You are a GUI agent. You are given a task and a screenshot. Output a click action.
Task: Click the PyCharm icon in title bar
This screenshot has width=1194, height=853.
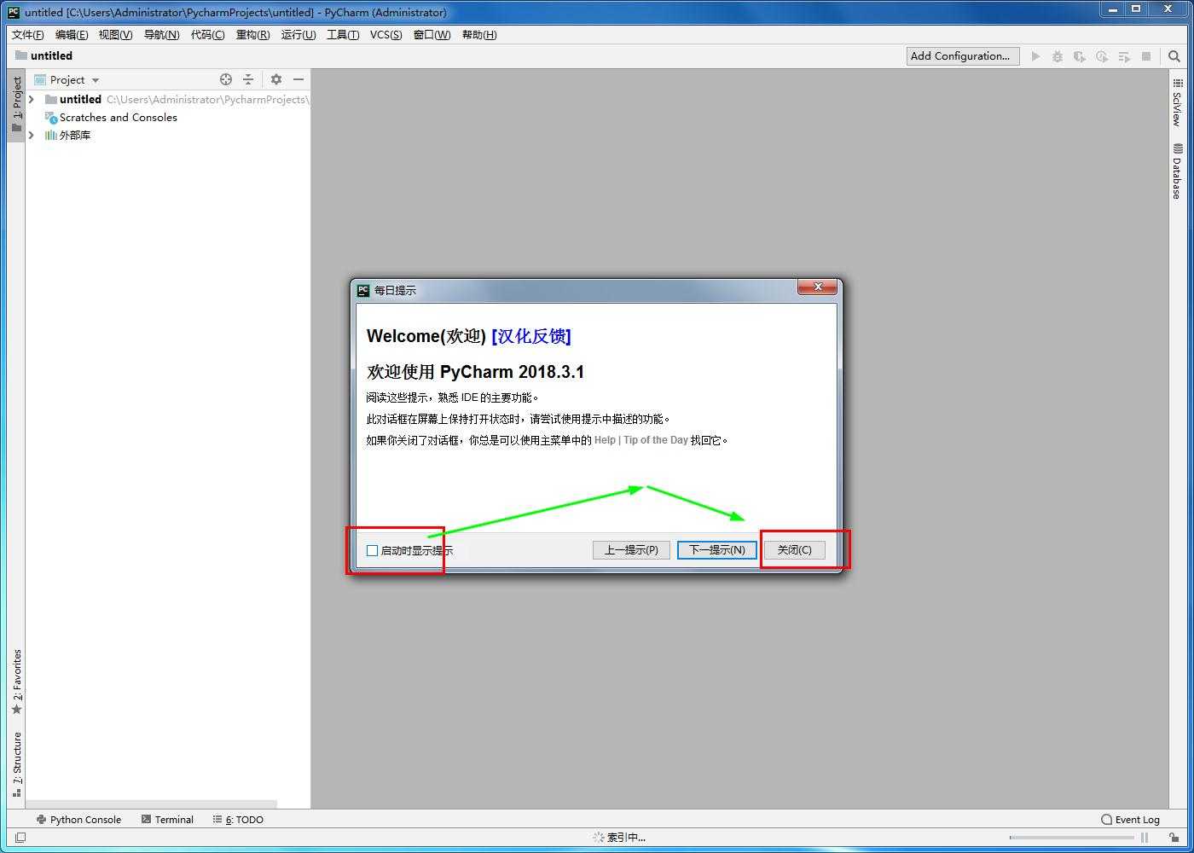tap(14, 12)
